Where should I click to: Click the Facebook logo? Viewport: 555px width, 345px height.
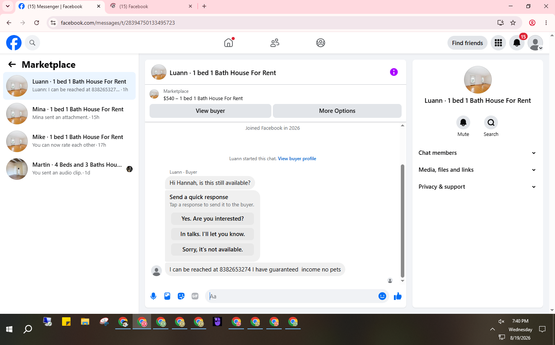coord(14,43)
